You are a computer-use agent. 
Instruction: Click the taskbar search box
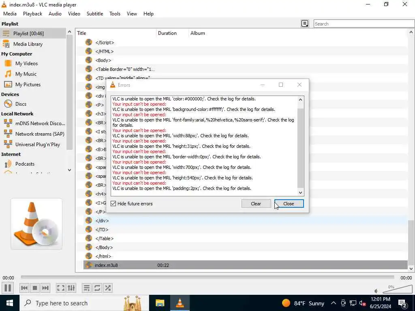84,303
